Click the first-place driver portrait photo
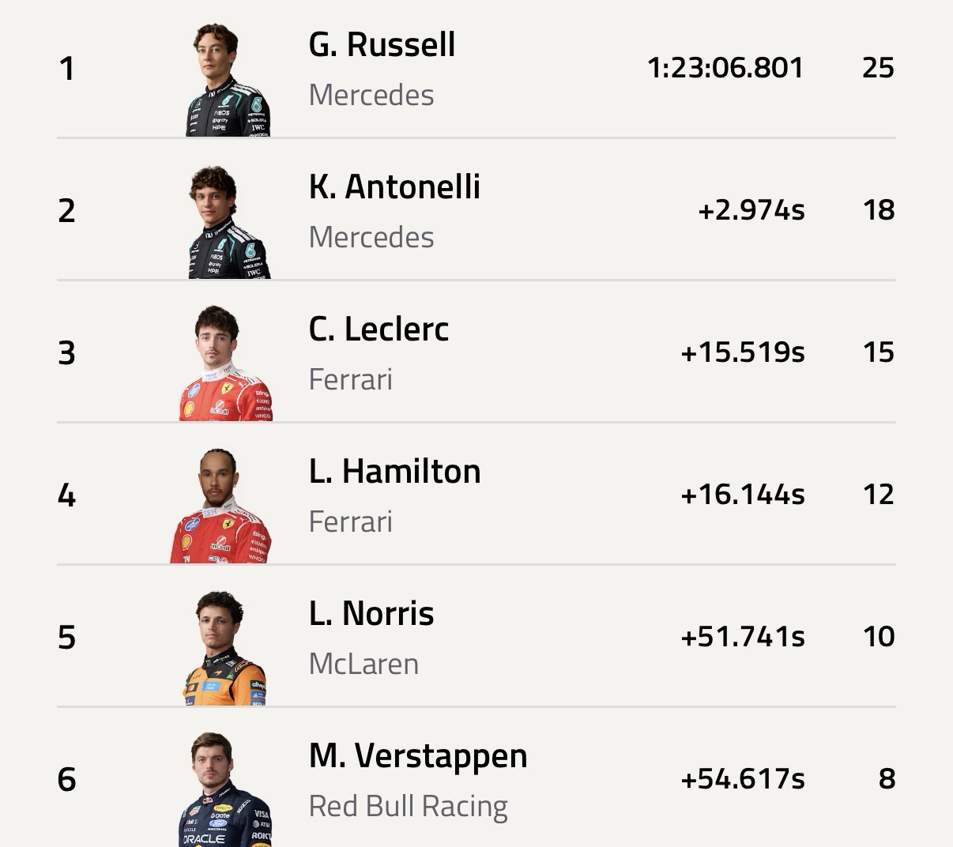 228,80
